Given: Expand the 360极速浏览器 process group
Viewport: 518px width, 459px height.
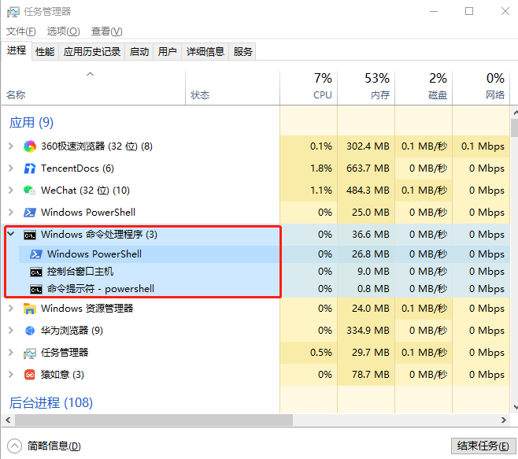Looking at the screenshot, I should click(10, 146).
